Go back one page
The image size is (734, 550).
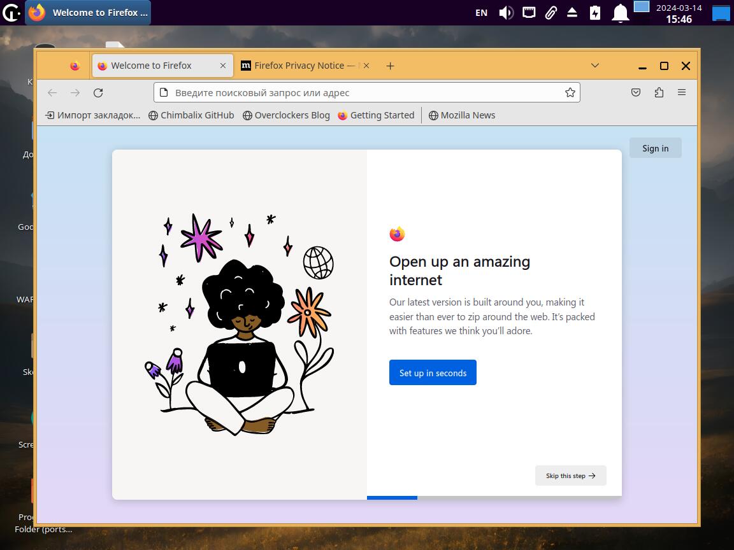(x=52, y=92)
